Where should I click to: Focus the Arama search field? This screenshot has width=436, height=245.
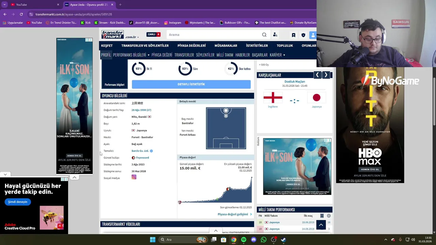pos(215,35)
